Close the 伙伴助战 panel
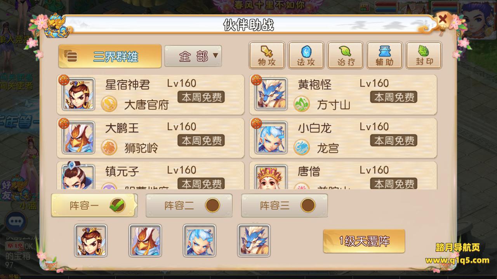 pyautogui.click(x=442, y=19)
